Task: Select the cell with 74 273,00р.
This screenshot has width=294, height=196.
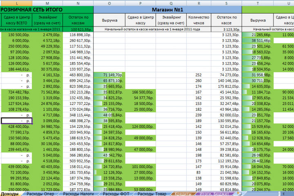Action: pyautogui.click(x=227, y=75)
